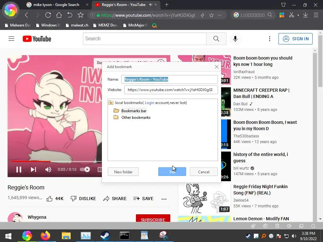The image size is (323, 242).
Task: Open the MEMZ Dow bookmark
Action: [106, 25]
